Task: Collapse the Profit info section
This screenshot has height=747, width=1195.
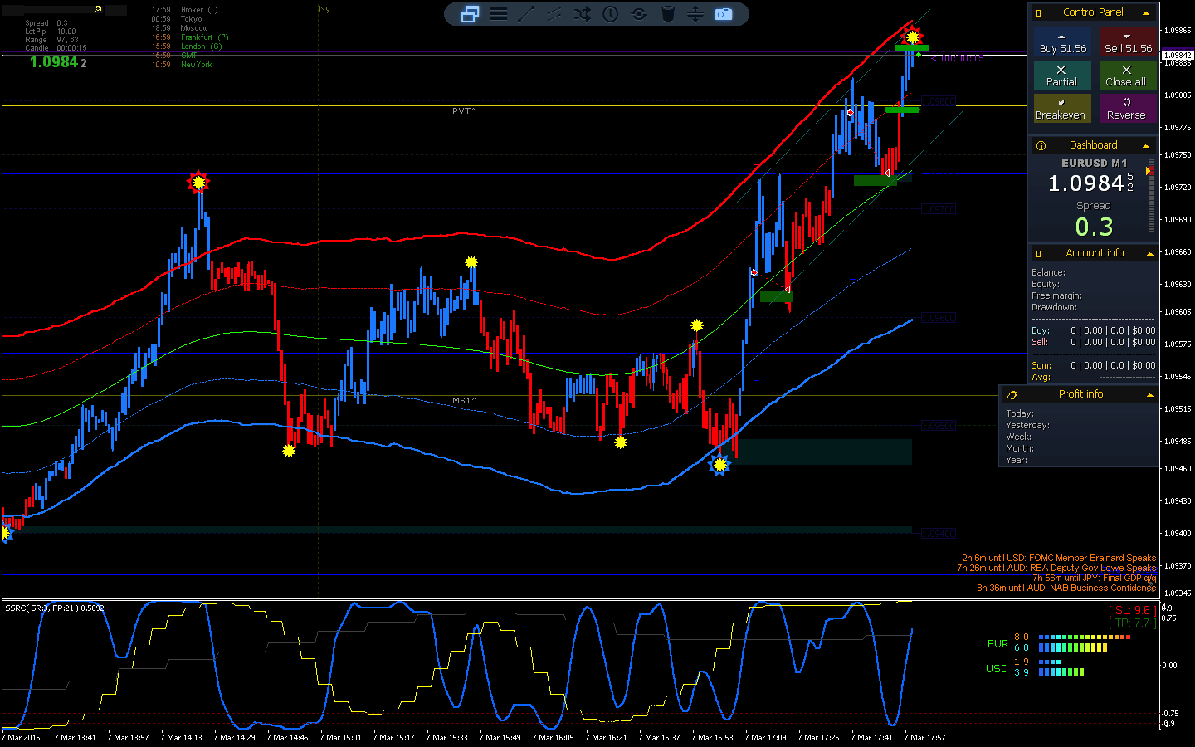Action: point(1149,395)
